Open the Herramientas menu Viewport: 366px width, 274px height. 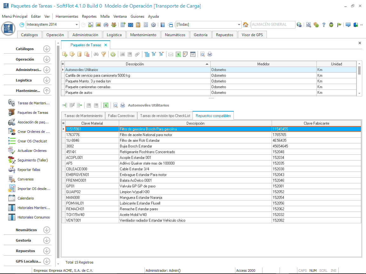67,16
